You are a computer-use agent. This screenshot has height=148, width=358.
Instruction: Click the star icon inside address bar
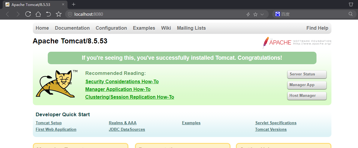pos(256,14)
